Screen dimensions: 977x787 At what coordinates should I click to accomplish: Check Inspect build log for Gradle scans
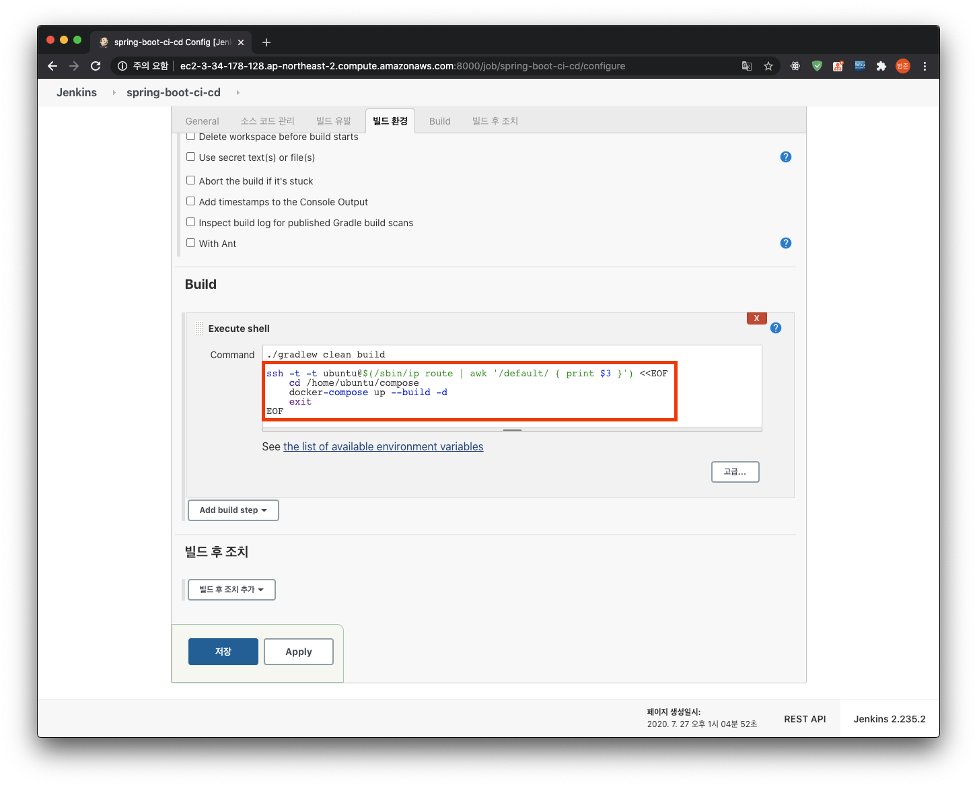[x=191, y=222]
